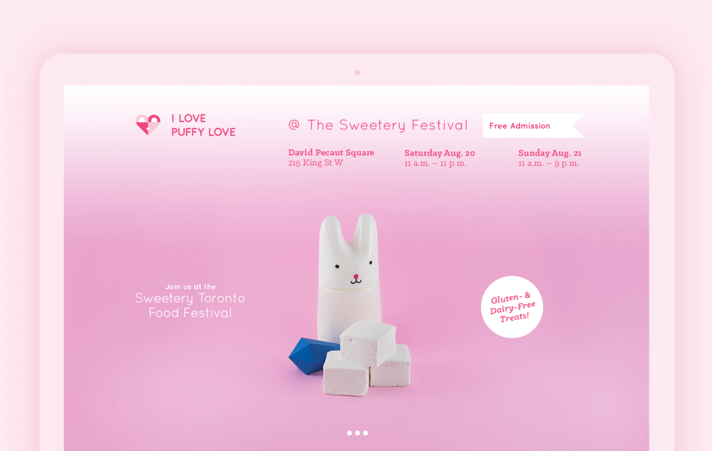Screen dimensions: 712x451
Task: Click Sweetery Toronto Food Festival text
Action: [190, 305]
